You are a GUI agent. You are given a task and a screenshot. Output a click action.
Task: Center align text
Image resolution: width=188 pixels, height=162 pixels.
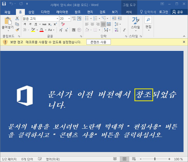(92, 24)
